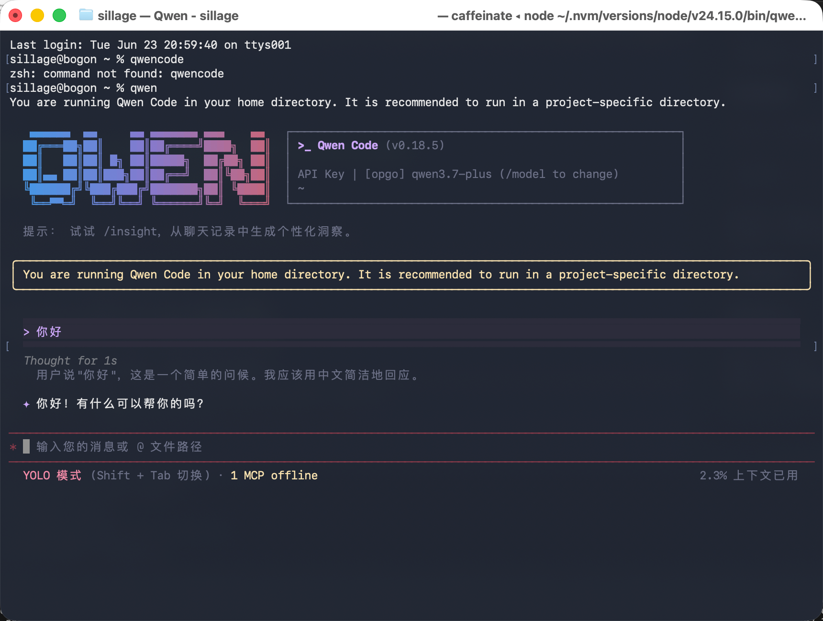Click the > prompt marker before 你好
This screenshot has width=823, height=621.
click(26, 332)
